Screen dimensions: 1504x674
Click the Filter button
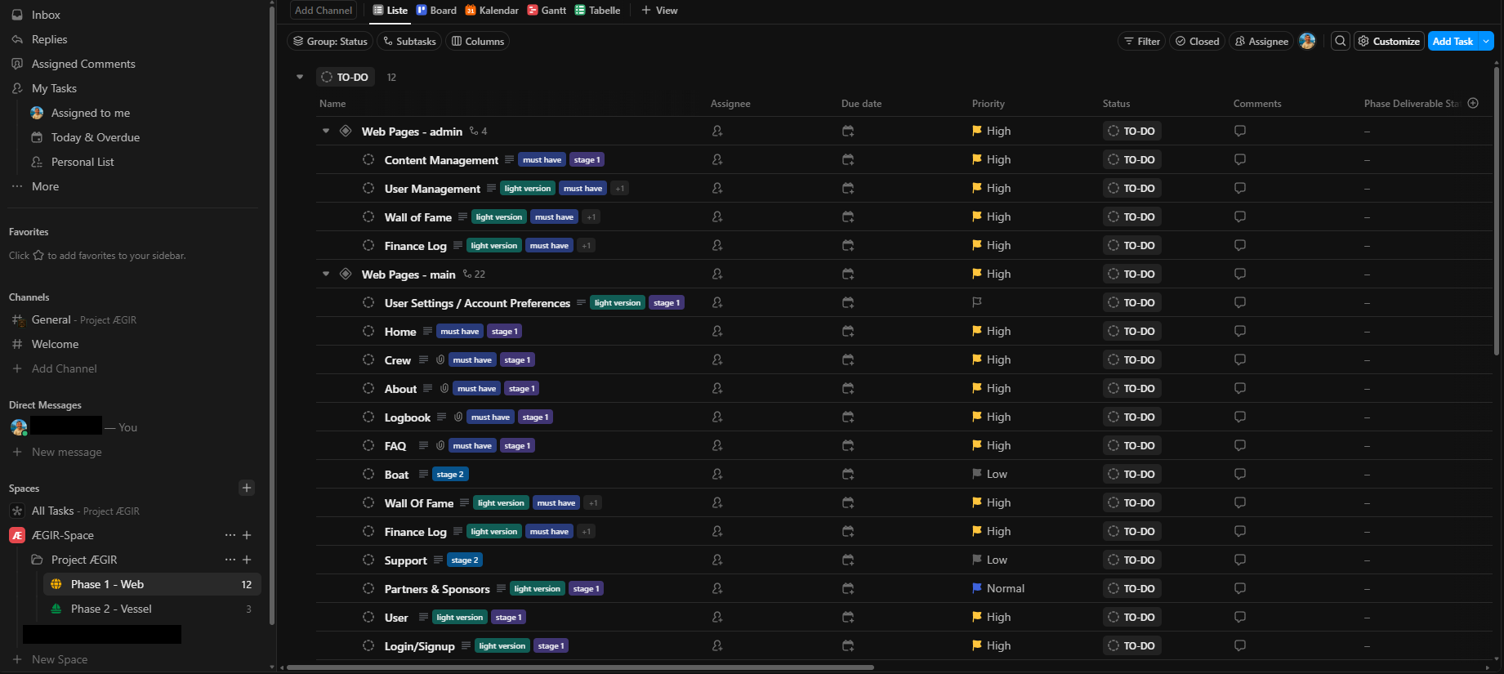click(x=1141, y=41)
